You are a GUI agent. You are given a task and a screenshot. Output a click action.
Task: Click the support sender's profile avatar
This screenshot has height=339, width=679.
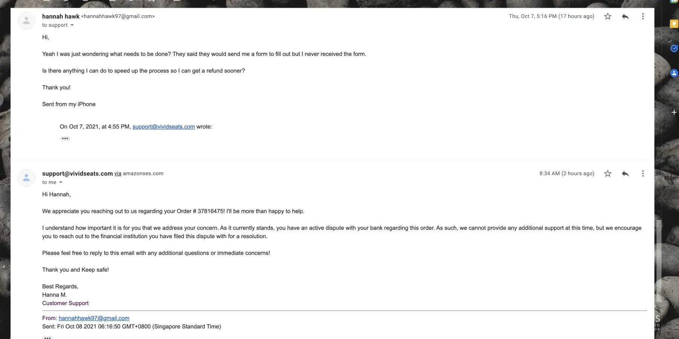tap(26, 178)
